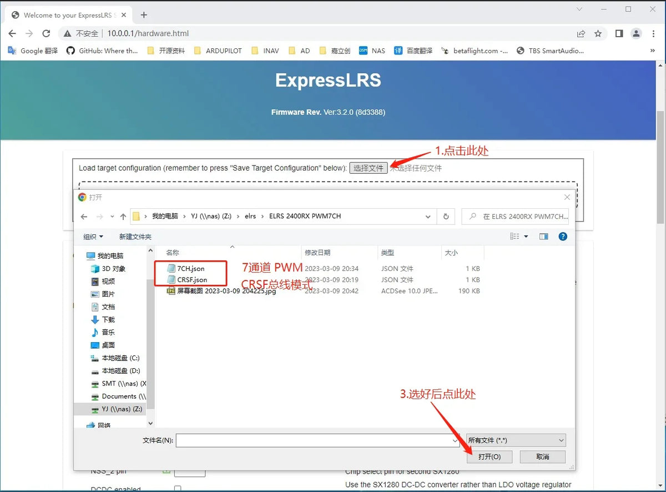Open 本地磁盘 (C:) in tree

(x=115, y=358)
